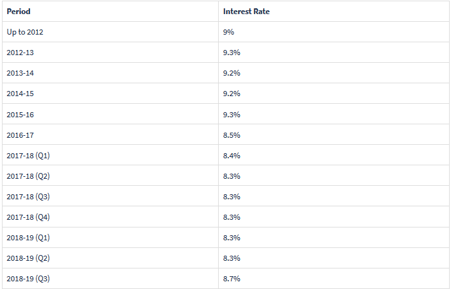Select the 2014-15 period cell
This screenshot has height=289, width=451.
(20, 94)
